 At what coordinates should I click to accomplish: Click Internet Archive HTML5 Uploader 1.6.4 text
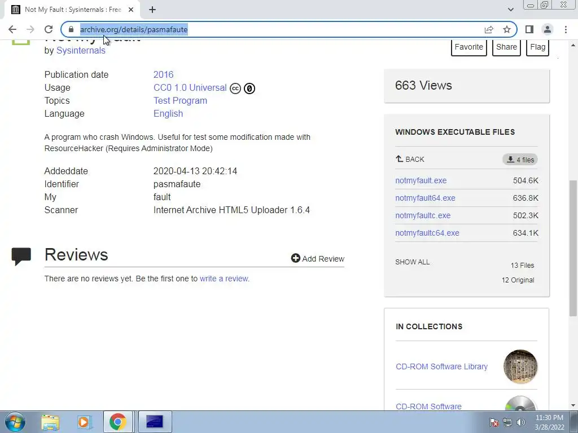(231, 210)
